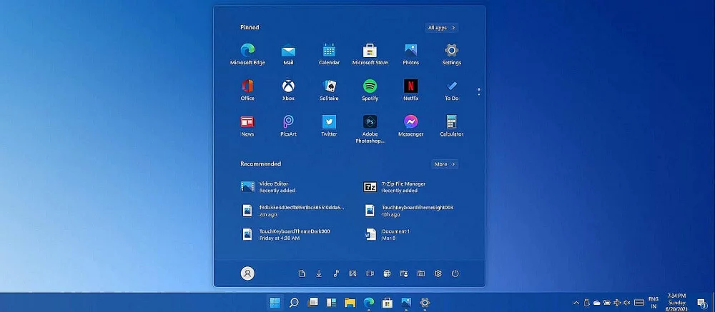Open the f9db33e3d0ecfb89e1bc file
715x312 pixels.
coord(292,211)
